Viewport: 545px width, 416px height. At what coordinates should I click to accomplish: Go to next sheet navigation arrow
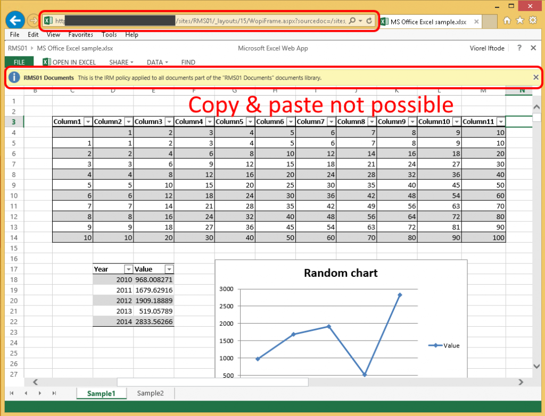click(x=40, y=393)
